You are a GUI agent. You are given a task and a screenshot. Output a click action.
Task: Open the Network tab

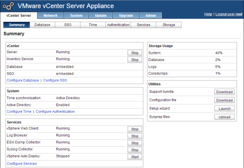(50, 15)
